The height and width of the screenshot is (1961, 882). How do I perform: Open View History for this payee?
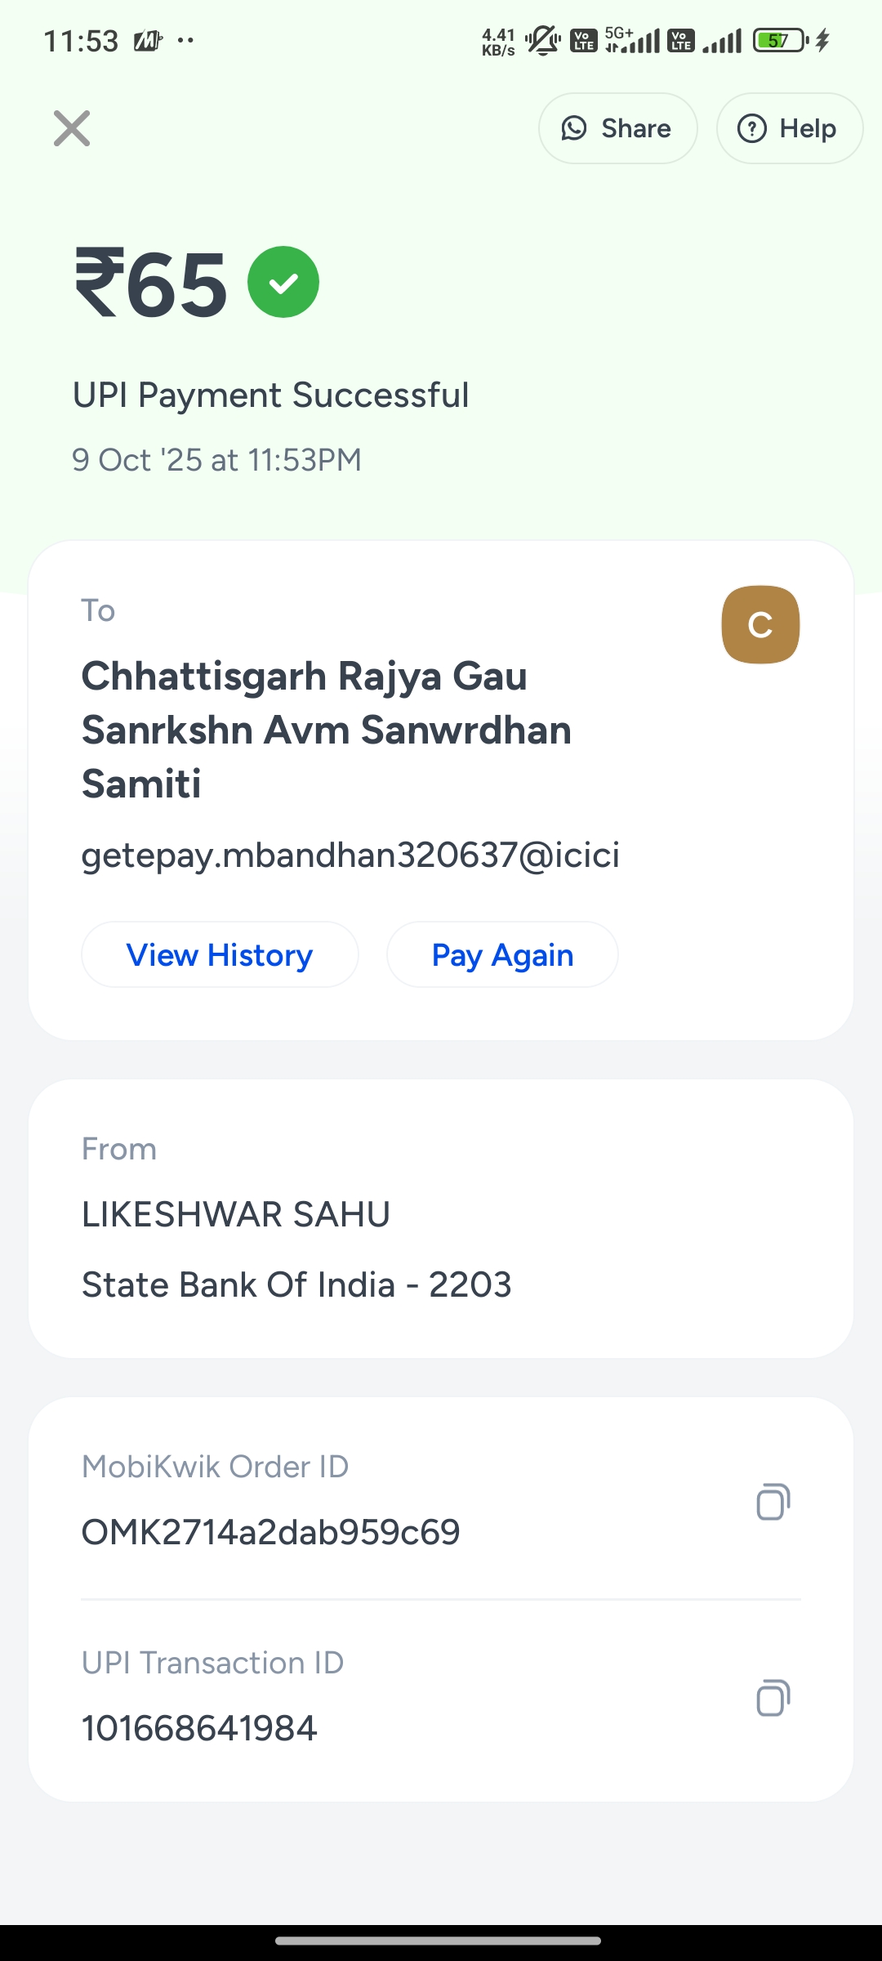[x=220, y=955]
